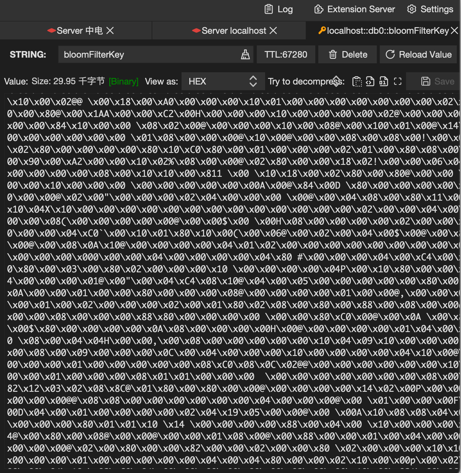Delete the bloomFilterKey key
The width and height of the screenshot is (461, 473).
[x=348, y=55]
